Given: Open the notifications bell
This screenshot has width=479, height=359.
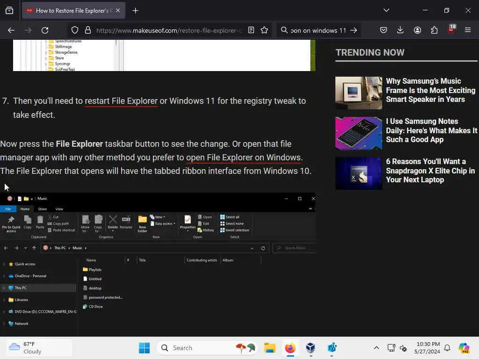Looking at the screenshot, I should tap(447, 348).
